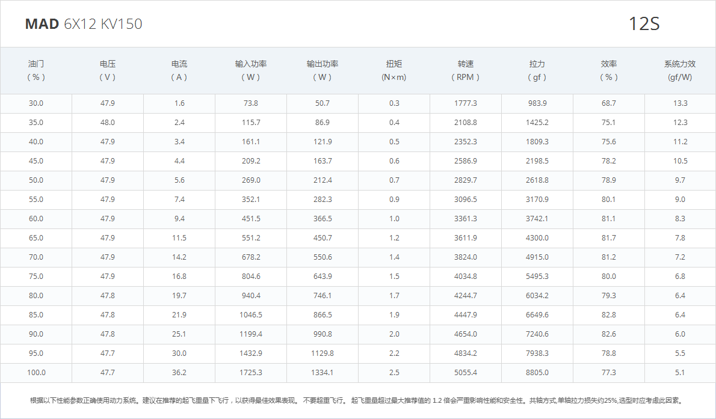
Task: Click thrust value "5495.3"
Action: point(537,276)
